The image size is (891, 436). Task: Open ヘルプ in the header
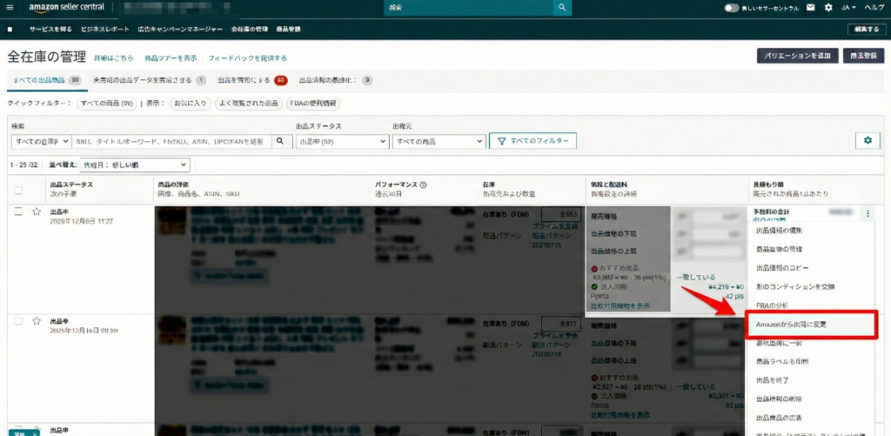point(874,8)
